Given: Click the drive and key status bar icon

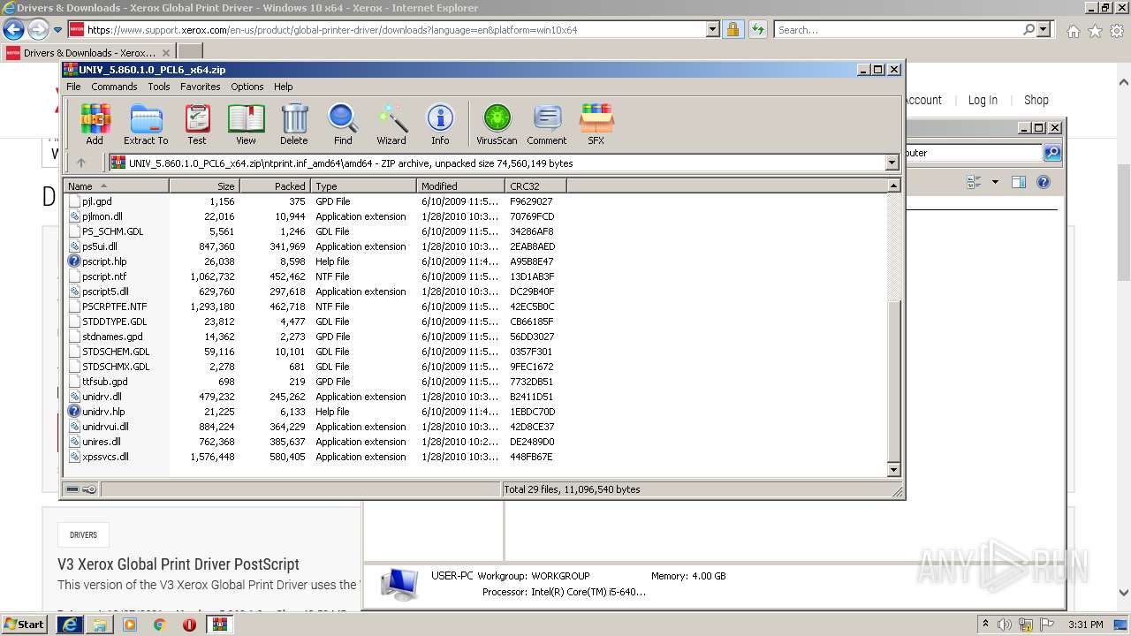Looking at the screenshot, I should 81,488.
